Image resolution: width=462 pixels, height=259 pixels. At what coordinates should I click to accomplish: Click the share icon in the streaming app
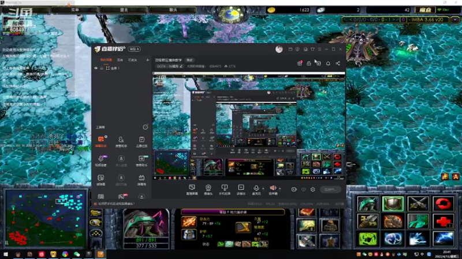coord(338,63)
